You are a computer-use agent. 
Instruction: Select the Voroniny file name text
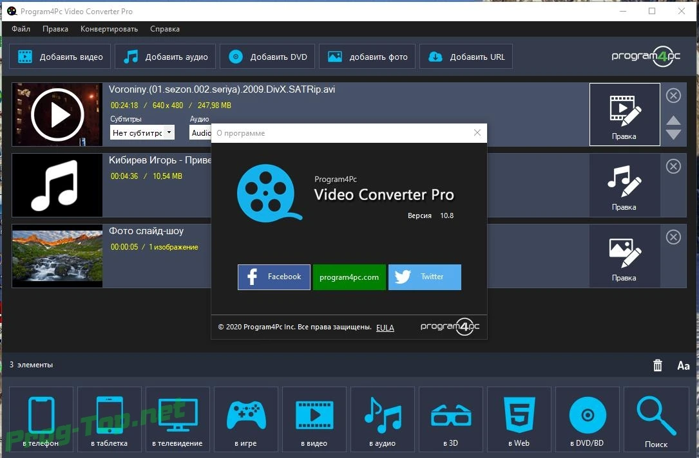coord(222,89)
